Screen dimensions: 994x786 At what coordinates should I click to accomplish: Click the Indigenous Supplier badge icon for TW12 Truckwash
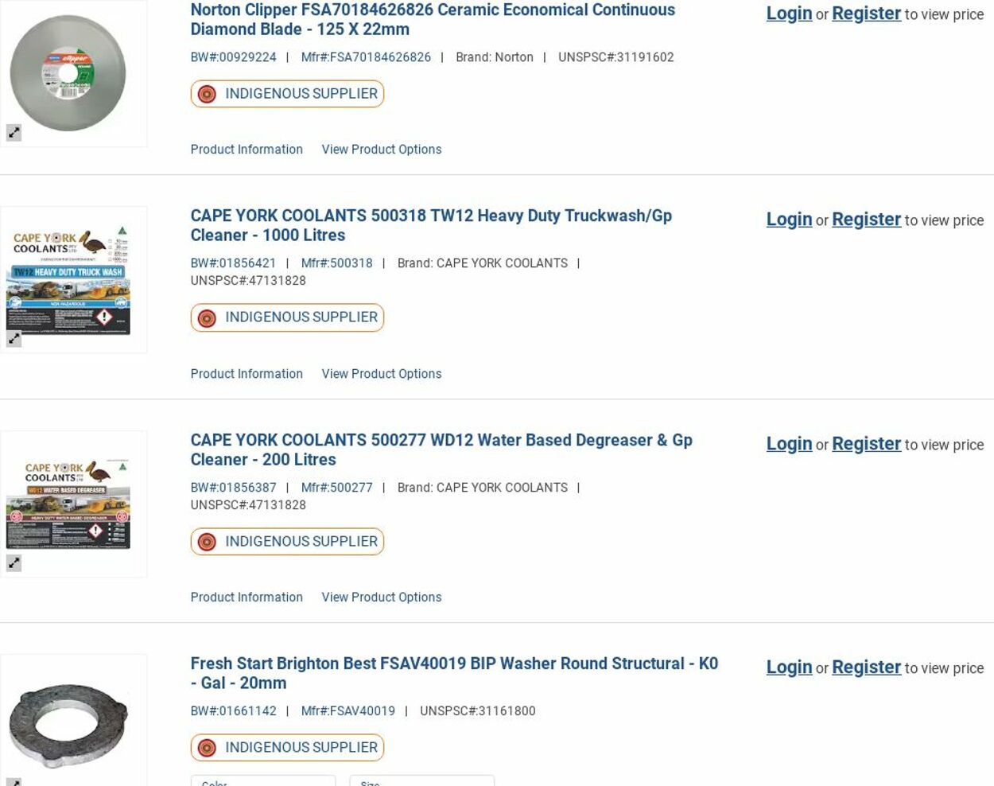(x=207, y=318)
